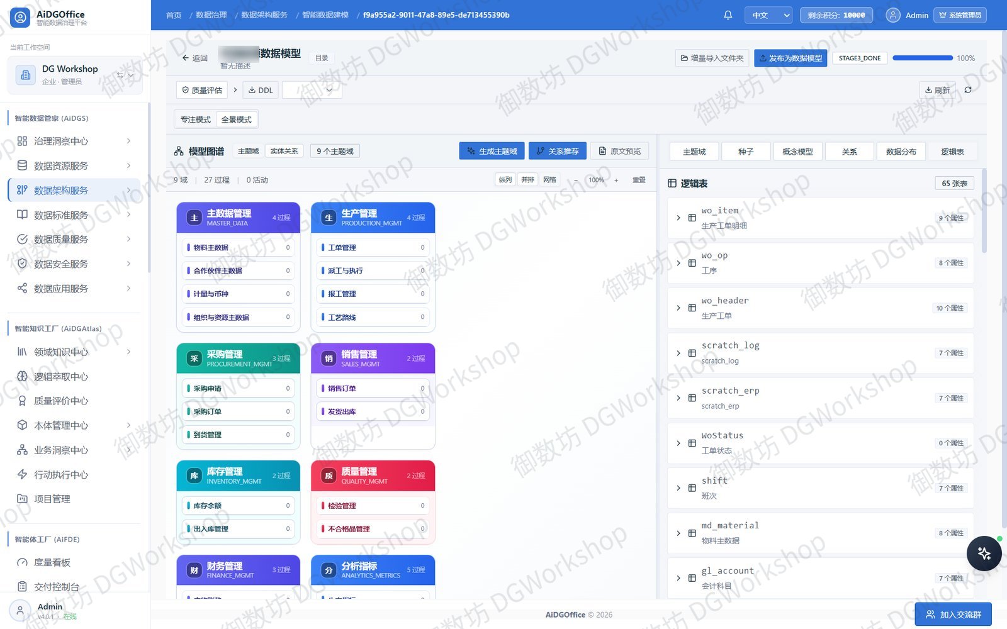The height and width of the screenshot is (629, 1007).
Task: Click the 行动执行中心 lightning icon
Action: tap(22, 474)
